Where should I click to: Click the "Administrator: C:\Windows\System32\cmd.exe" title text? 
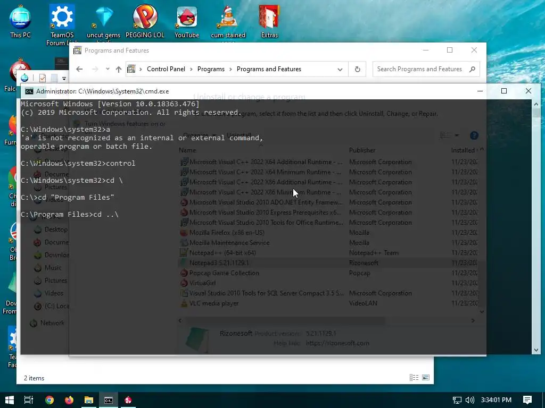coord(103,91)
